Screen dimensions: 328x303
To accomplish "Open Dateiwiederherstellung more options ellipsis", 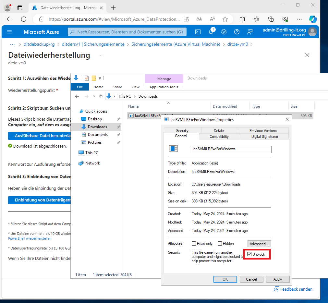I will coord(101,55).
